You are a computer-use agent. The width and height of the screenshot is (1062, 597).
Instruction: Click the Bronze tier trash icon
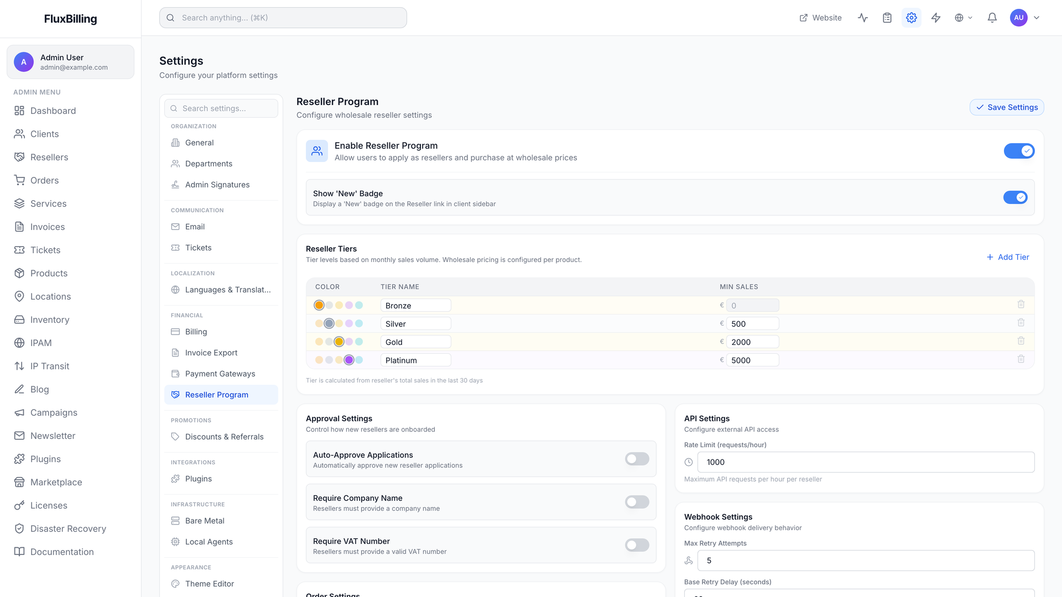[1021, 305]
